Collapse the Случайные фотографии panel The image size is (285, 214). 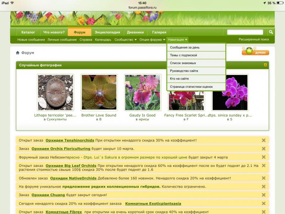pos(265,65)
